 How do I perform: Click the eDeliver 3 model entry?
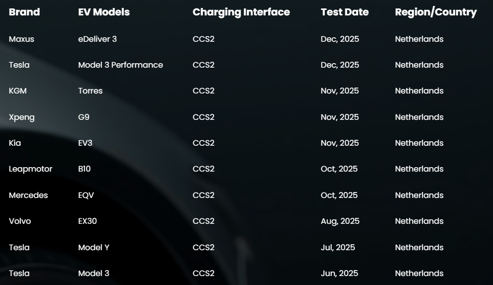click(98, 39)
